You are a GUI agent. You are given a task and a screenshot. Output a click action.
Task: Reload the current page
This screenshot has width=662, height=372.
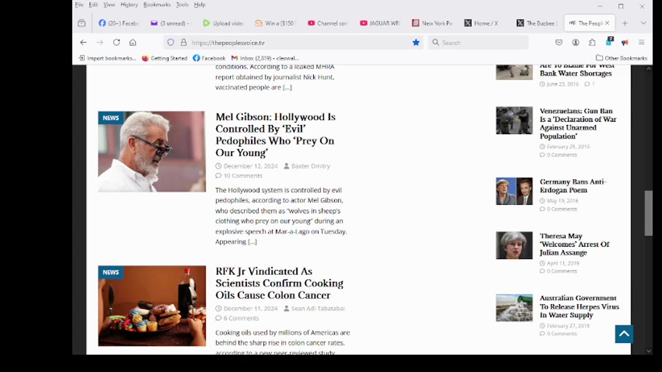116,42
